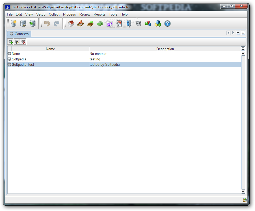This screenshot has height=211, width=255.
Task: Open the Tools menu
Action: point(113,14)
